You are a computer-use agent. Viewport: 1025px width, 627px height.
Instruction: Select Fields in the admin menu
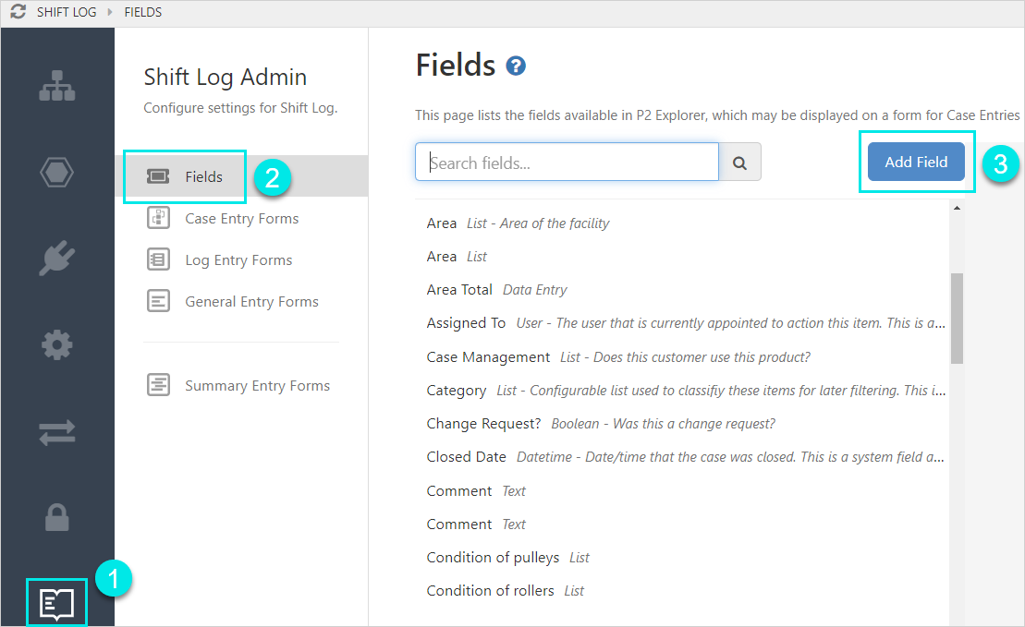coord(203,176)
